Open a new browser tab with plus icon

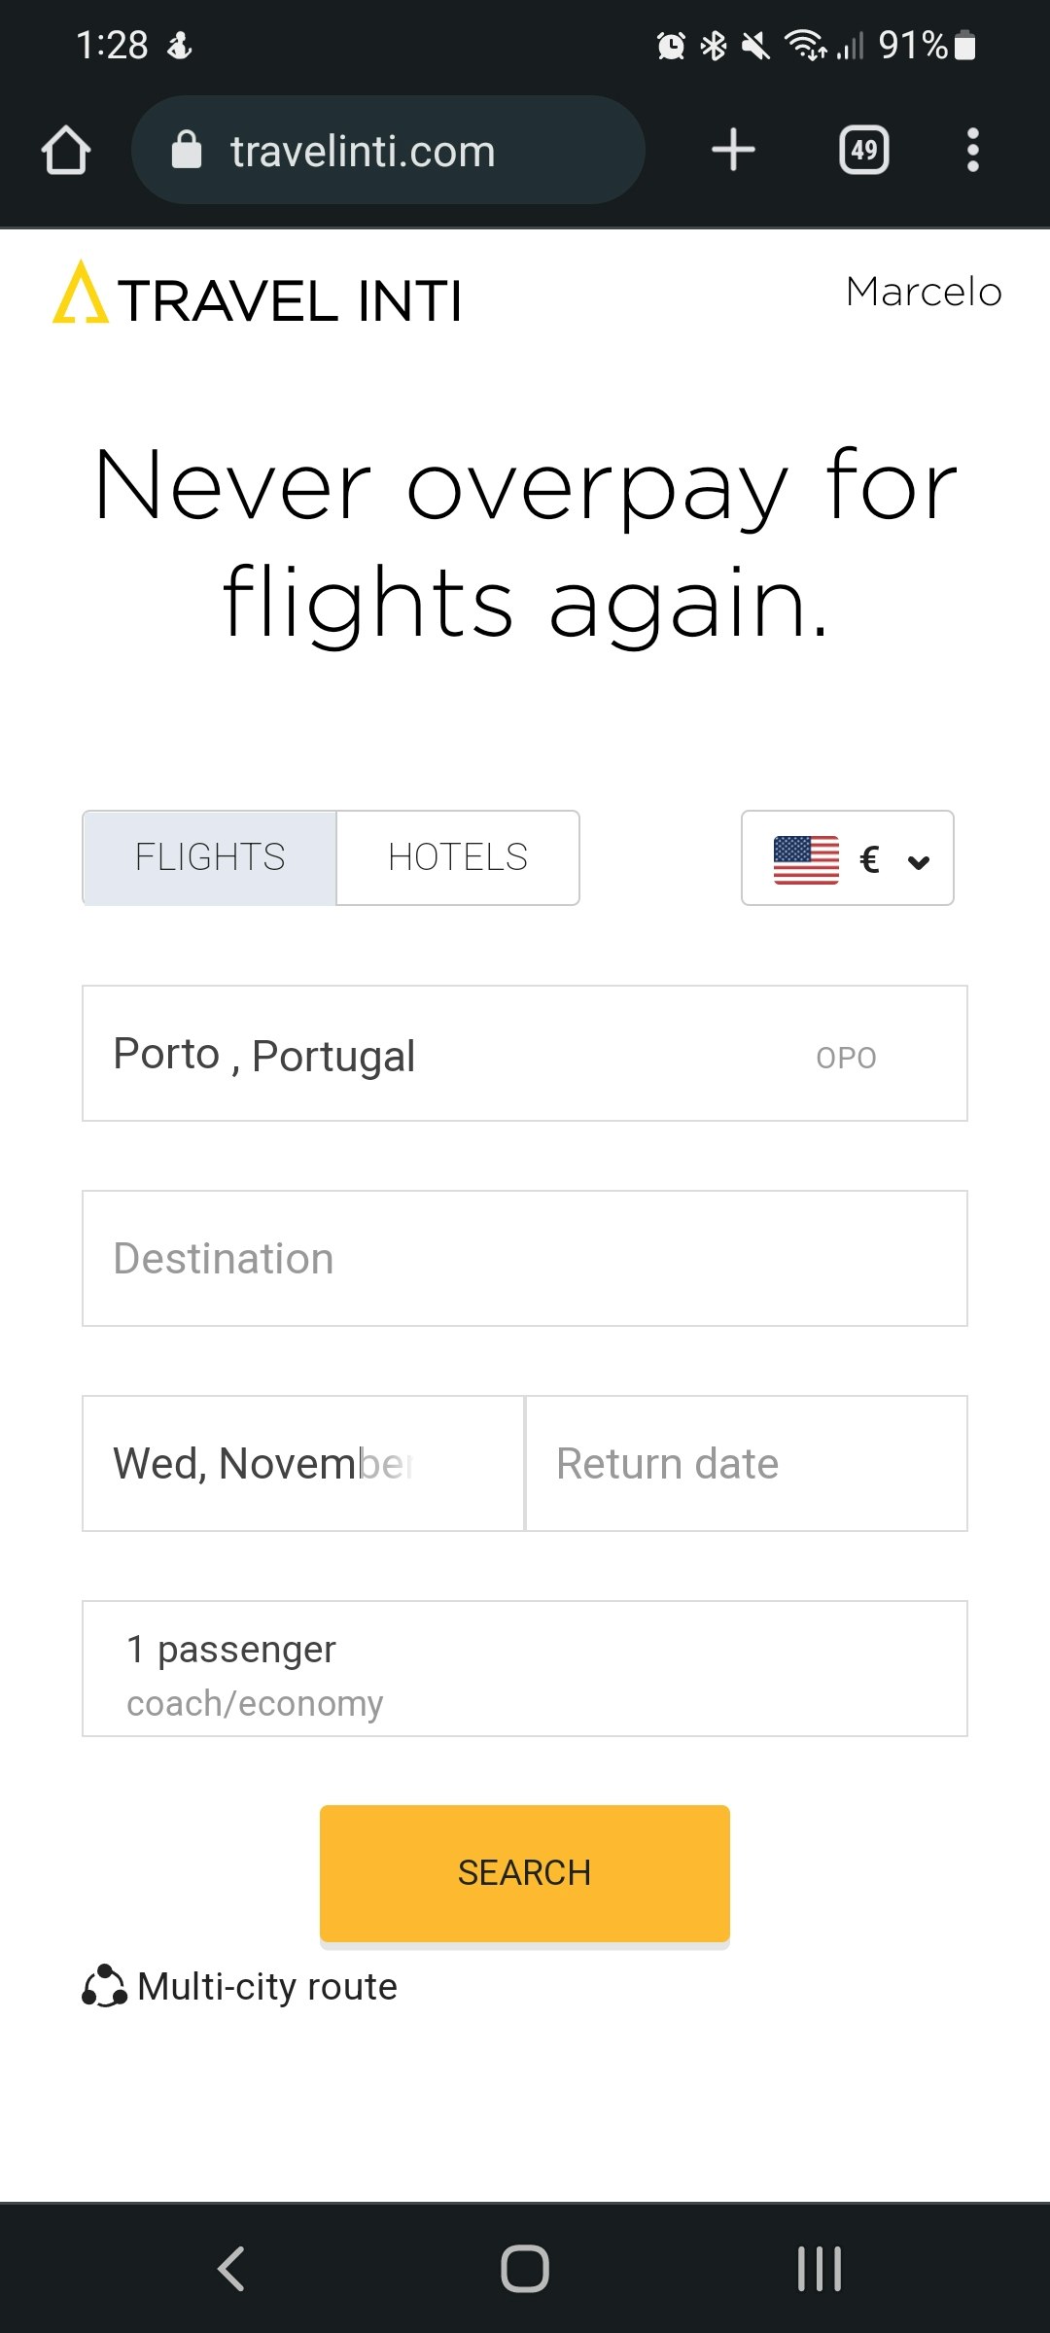point(733,151)
